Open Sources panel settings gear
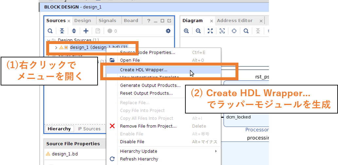This screenshot has width=338, height=165. (168, 31)
